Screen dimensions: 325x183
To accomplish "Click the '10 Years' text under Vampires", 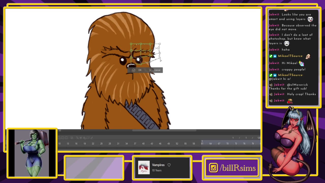I will [x=157, y=170].
